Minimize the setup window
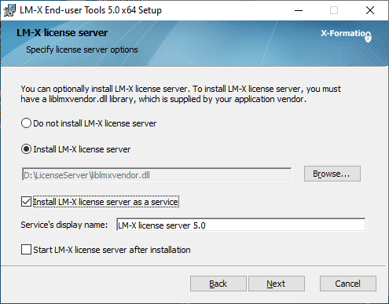The image size is (389, 304). coord(299,10)
